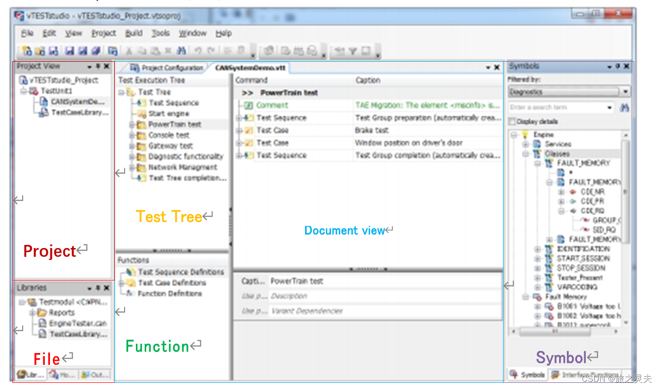Open the Tools menu
Image resolution: width=660 pixels, height=388 pixels.
pos(161,33)
